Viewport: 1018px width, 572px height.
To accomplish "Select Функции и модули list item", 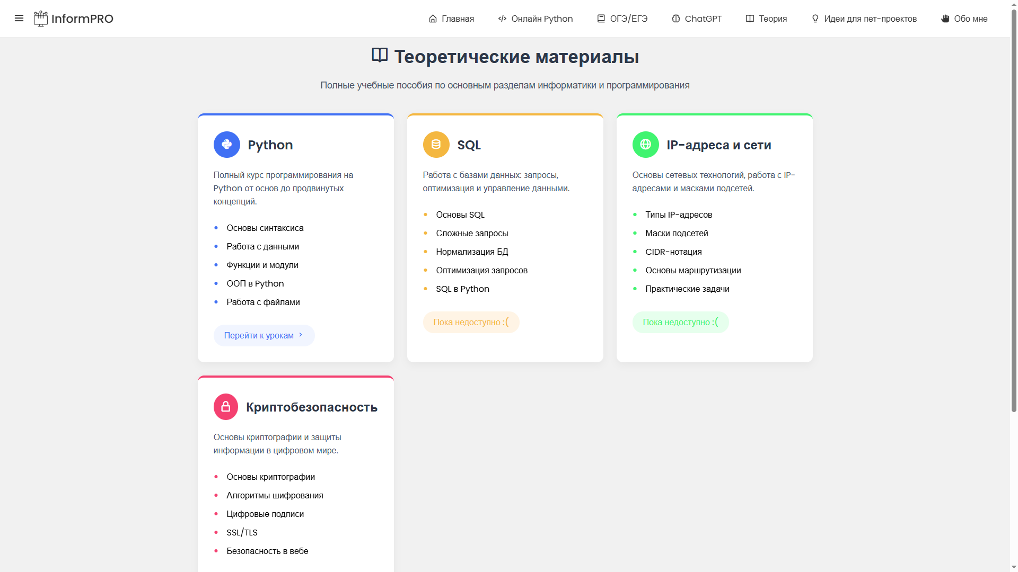I will [262, 265].
